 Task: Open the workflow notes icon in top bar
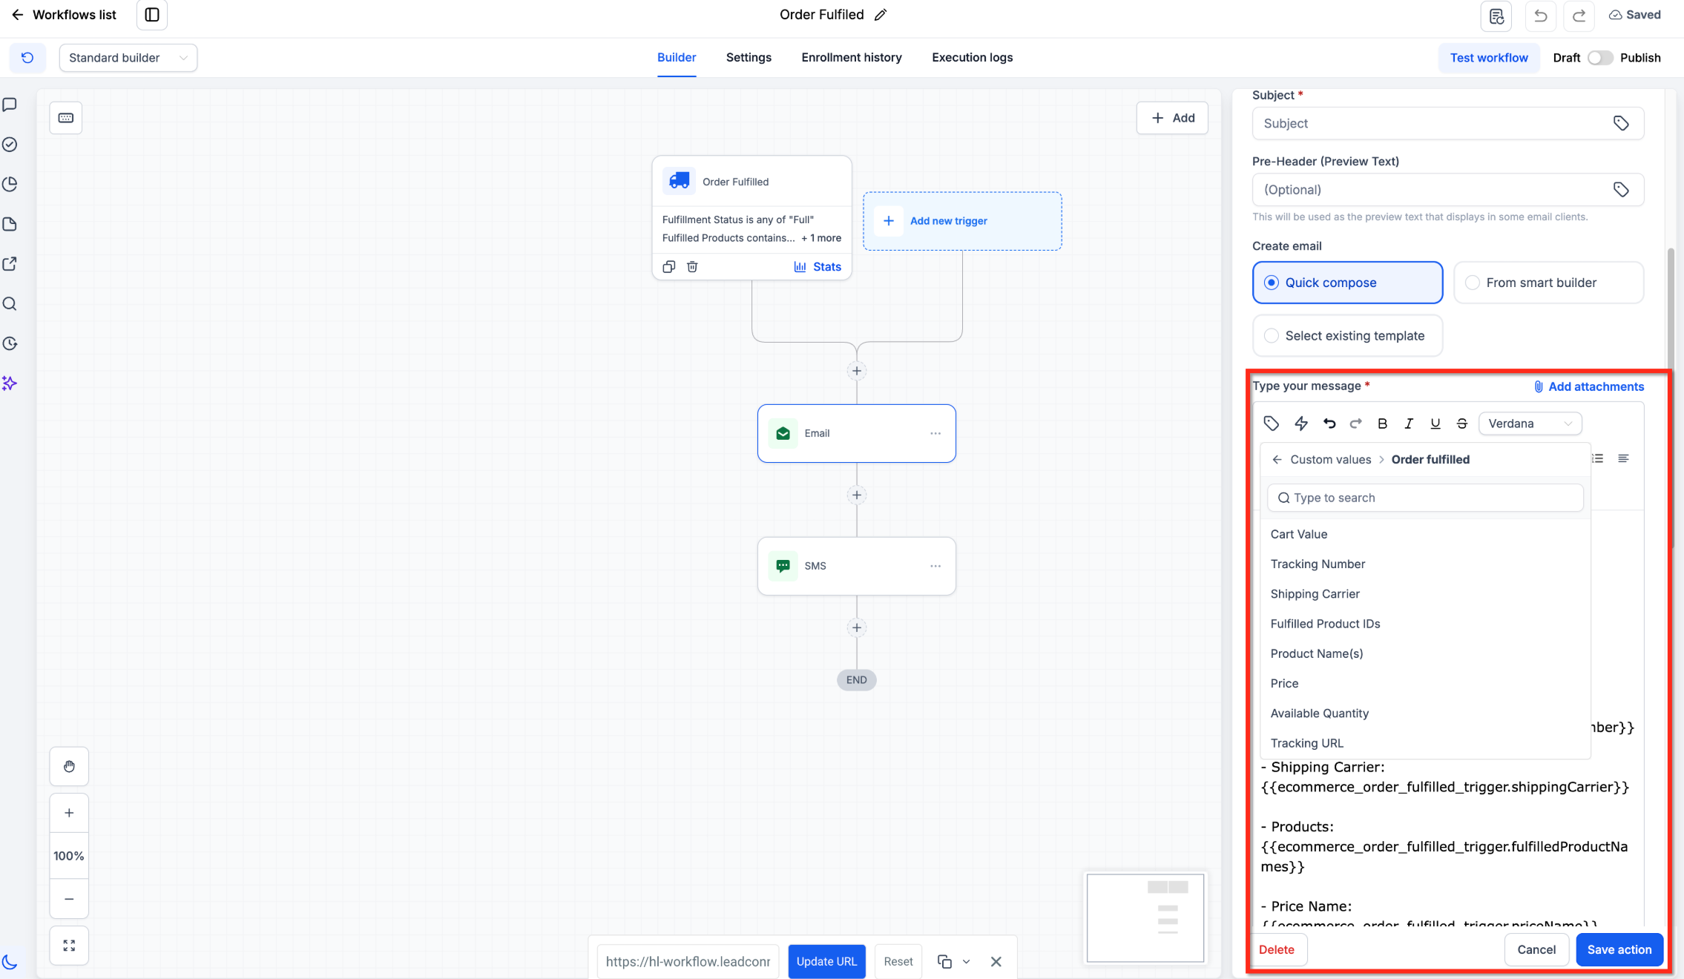tap(1496, 15)
